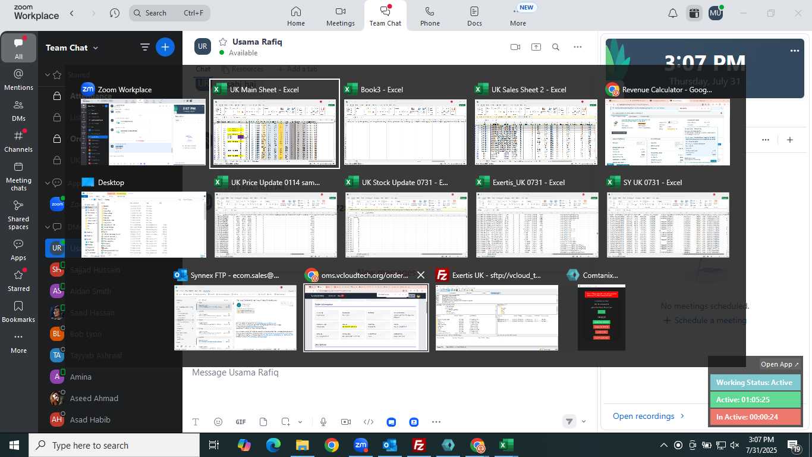
Task: Close the oms.vcloudtech.org window thumbnail
Action: tap(421, 275)
